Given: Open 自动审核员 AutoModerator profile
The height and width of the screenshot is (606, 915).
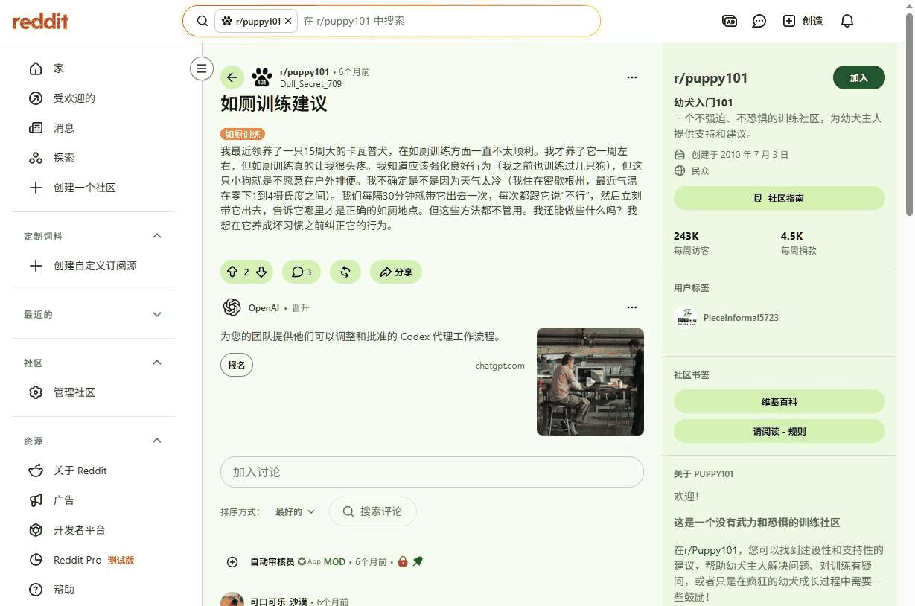Looking at the screenshot, I should (272, 562).
